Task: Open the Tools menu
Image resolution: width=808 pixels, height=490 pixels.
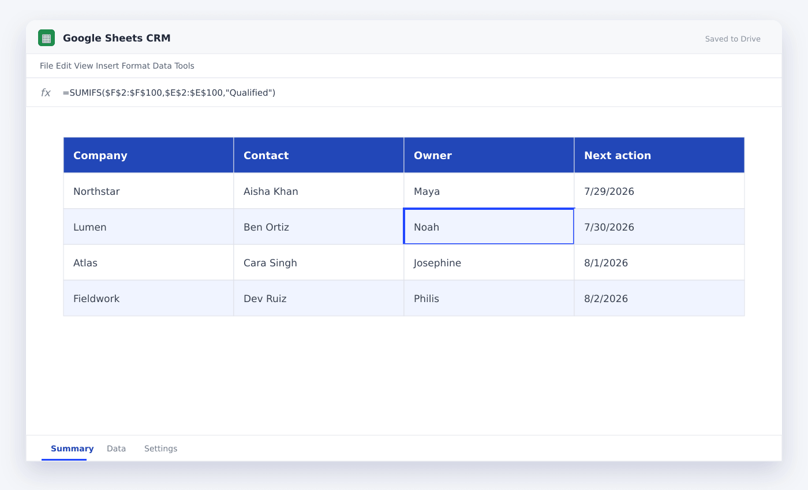Action: pyautogui.click(x=185, y=66)
